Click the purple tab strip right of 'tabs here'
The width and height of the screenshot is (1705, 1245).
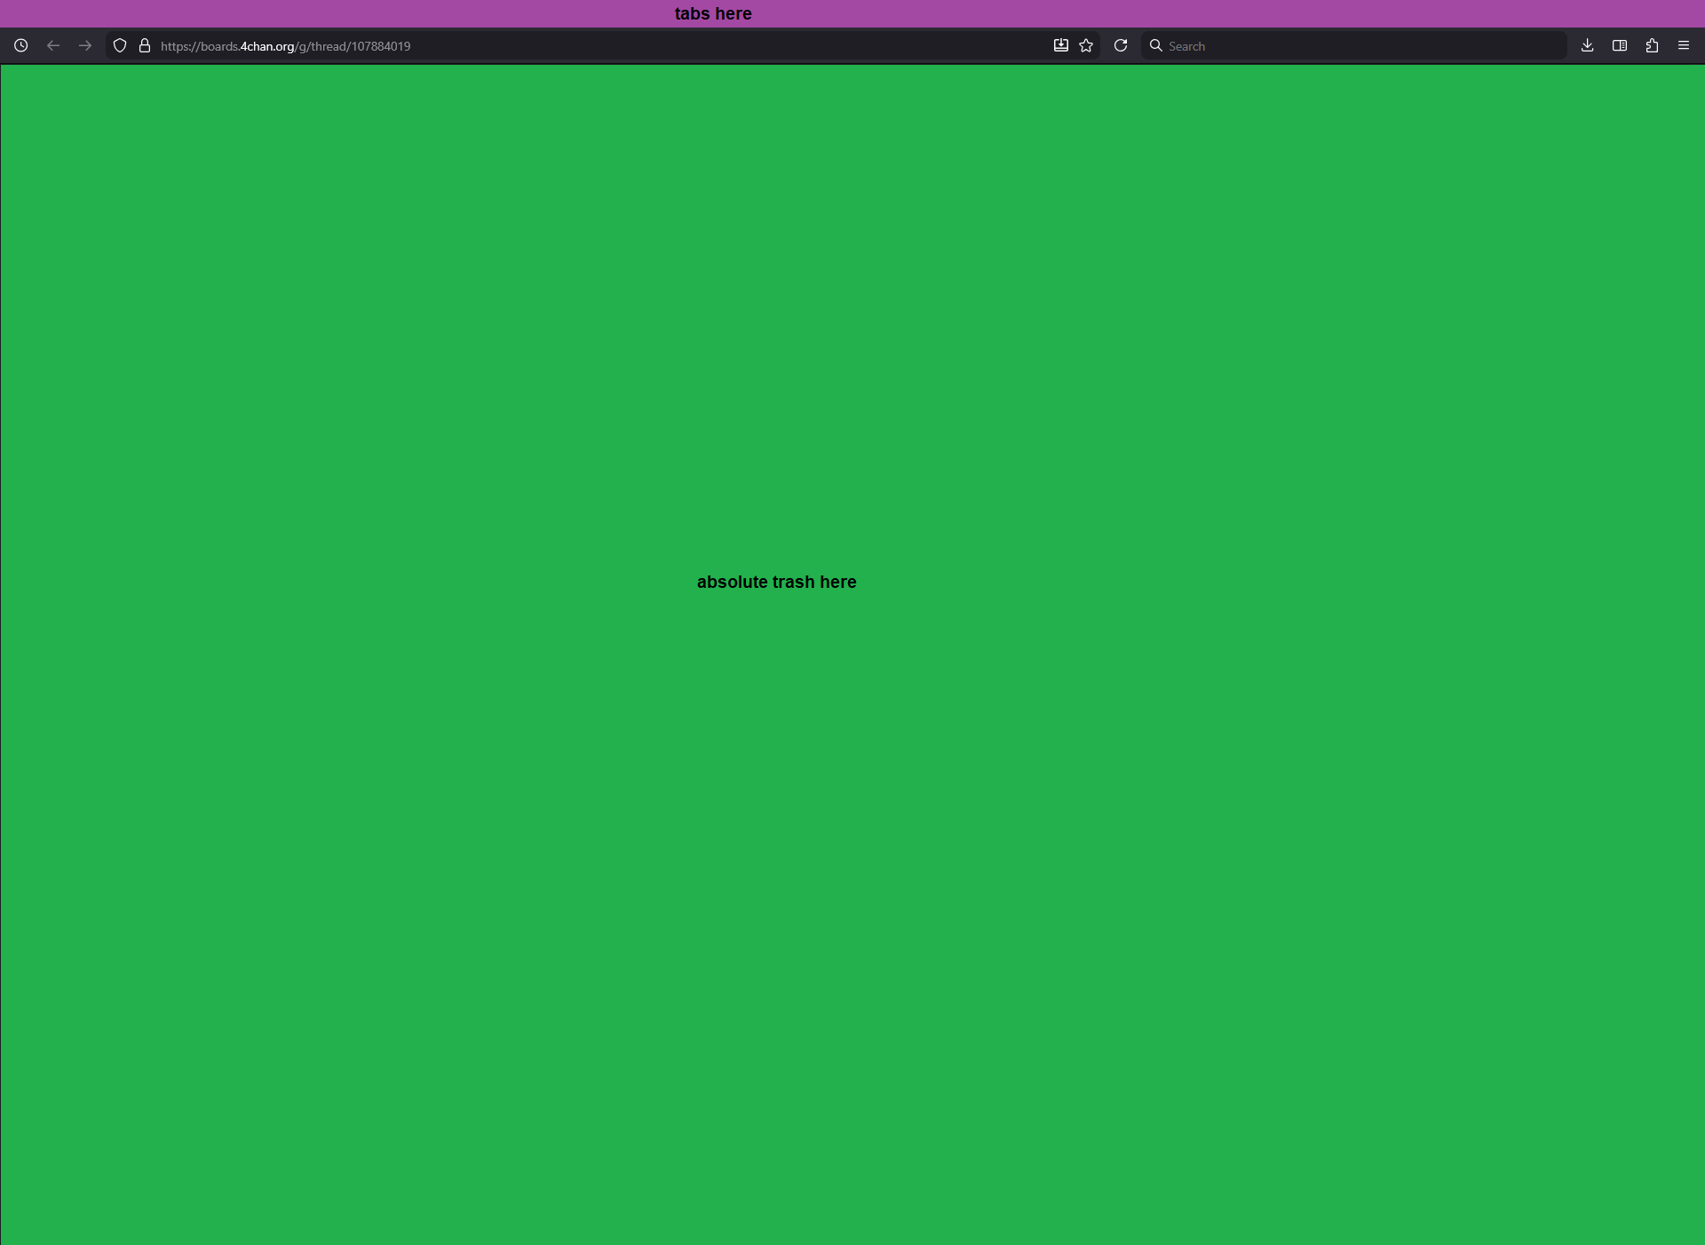[1243, 13]
